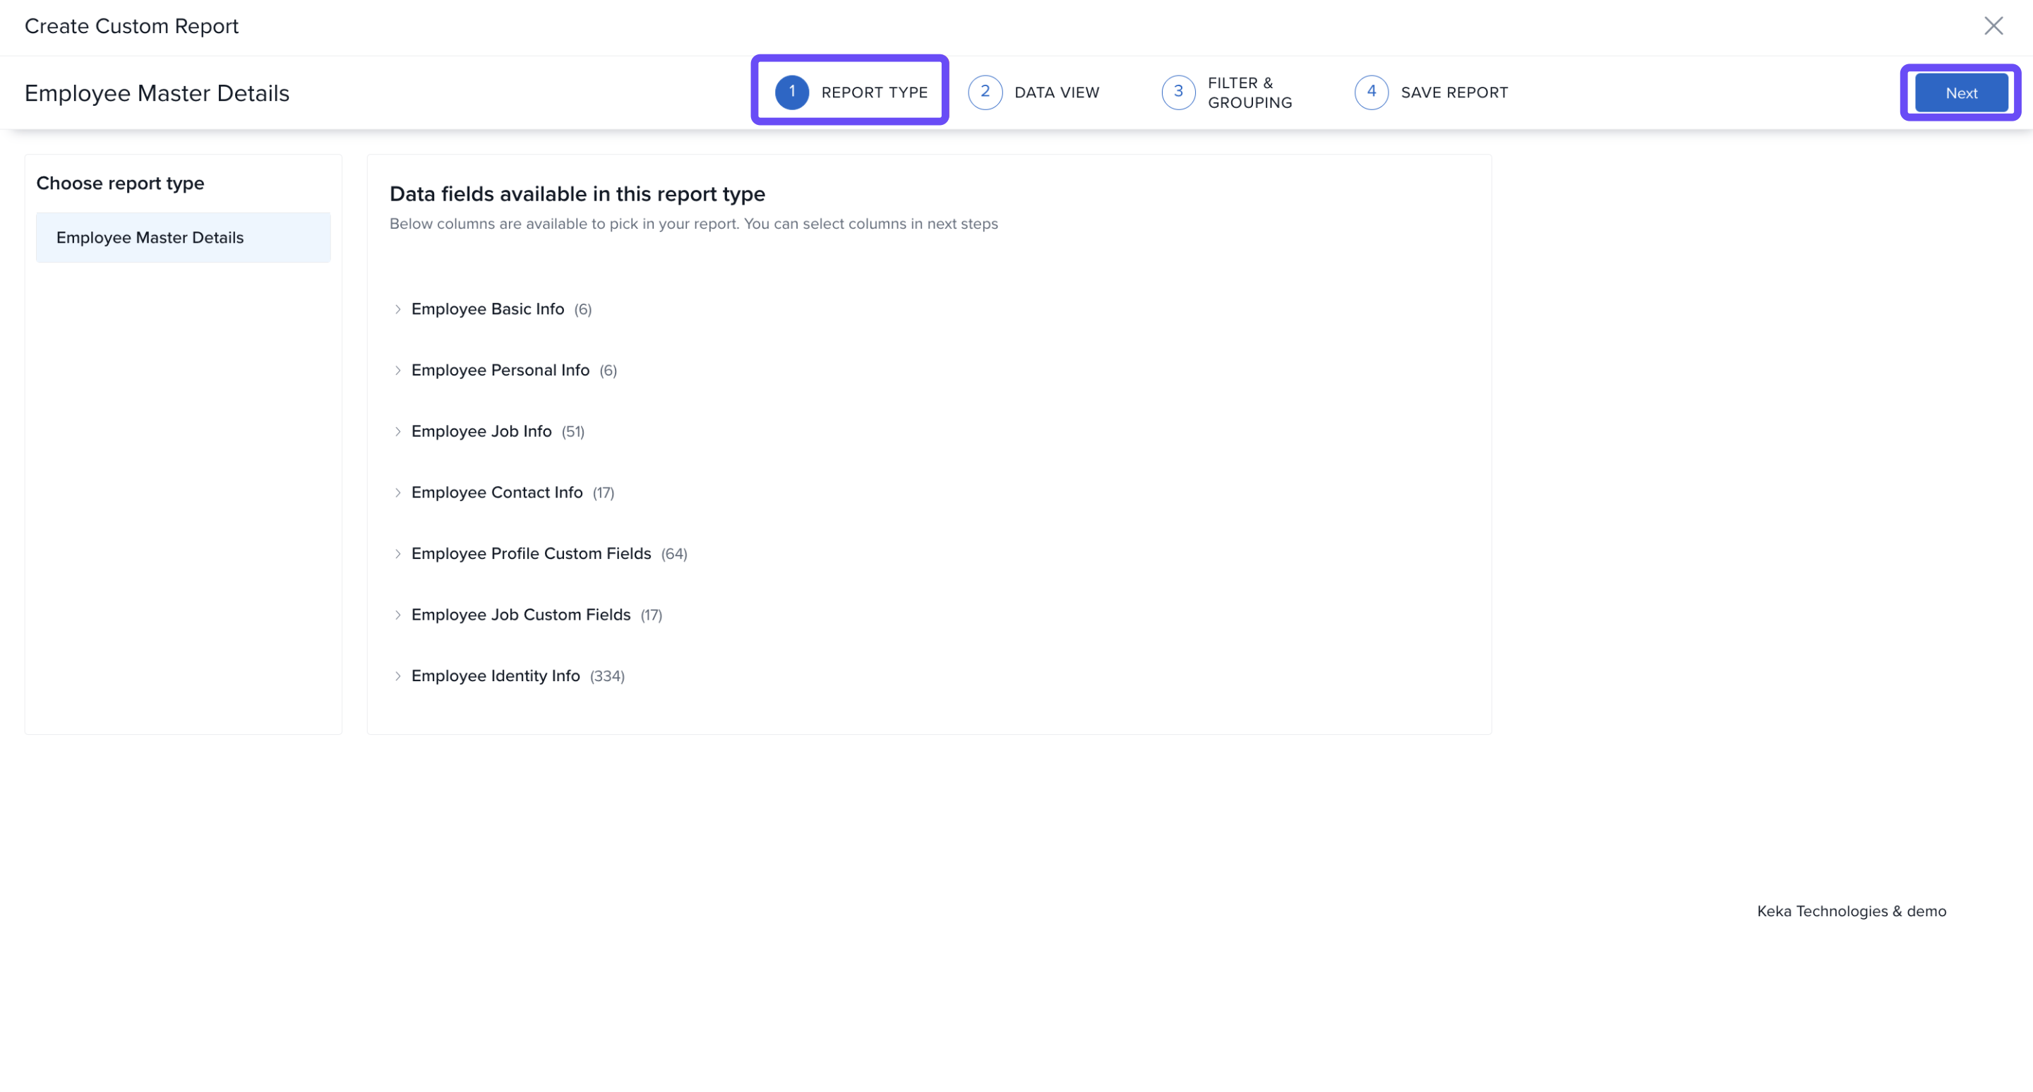The width and height of the screenshot is (2033, 1092).
Task: Expand Employee Basic Info chevron
Action: (x=397, y=309)
